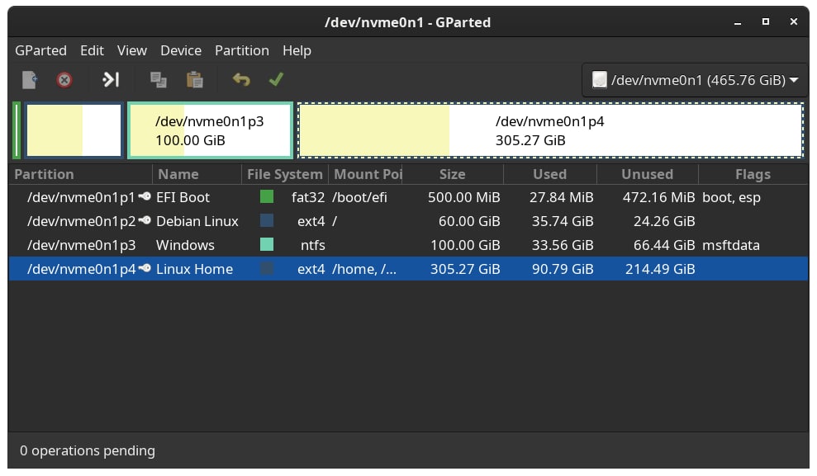Click the ntfs file system label
The width and height of the screenshot is (817, 476).
pyautogui.click(x=312, y=245)
